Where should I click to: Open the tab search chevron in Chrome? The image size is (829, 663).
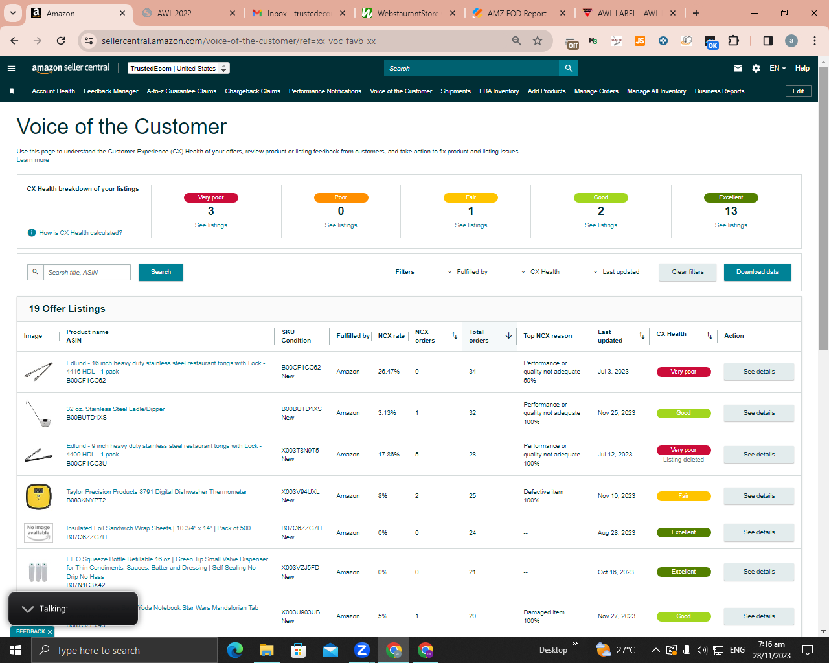[x=14, y=13]
